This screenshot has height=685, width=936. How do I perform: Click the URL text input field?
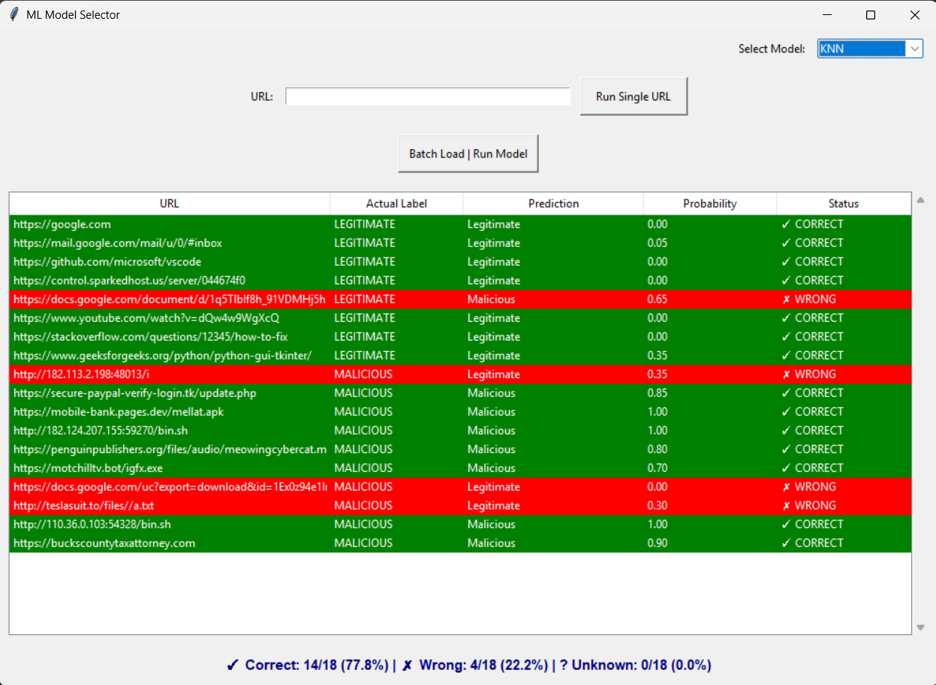coord(428,97)
